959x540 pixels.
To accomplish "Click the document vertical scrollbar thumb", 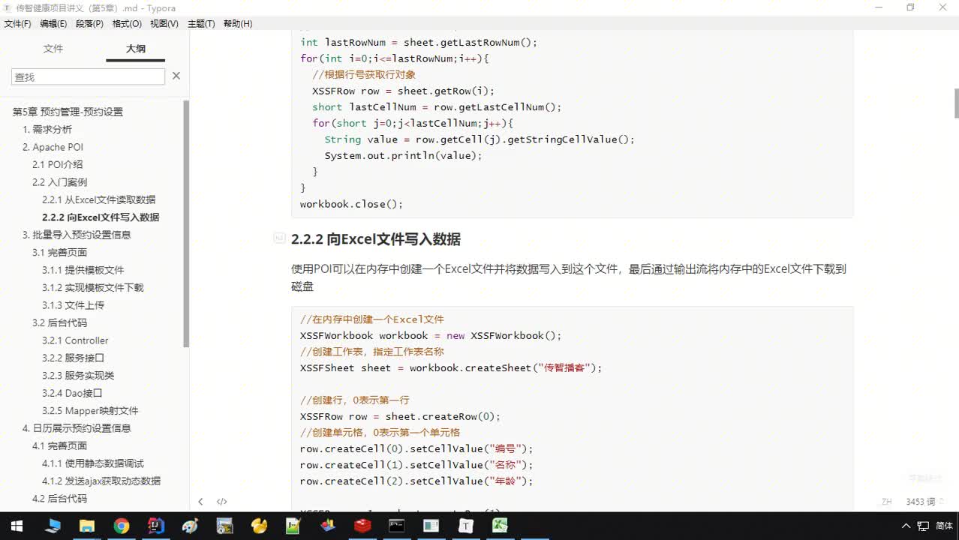I will tap(956, 103).
